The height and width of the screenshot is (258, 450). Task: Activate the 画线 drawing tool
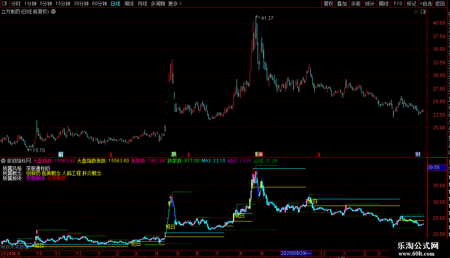[384, 4]
